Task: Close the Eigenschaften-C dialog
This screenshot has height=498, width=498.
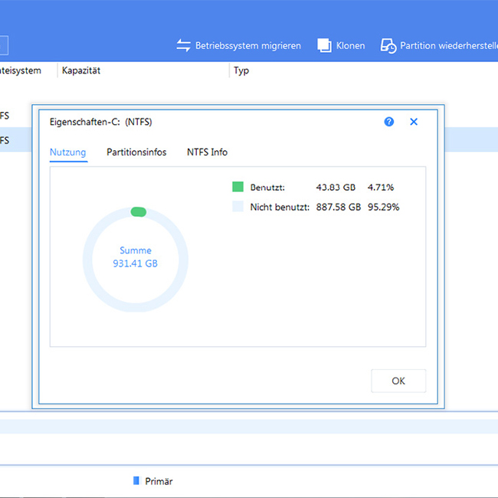Action: coord(414,122)
